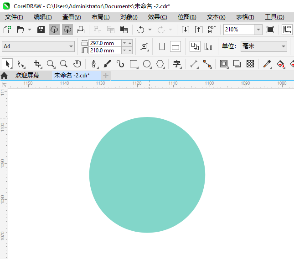Click the page height field 210.0 mm
Image resolution: width=294 pixels, height=259 pixels.
click(105, 51)
